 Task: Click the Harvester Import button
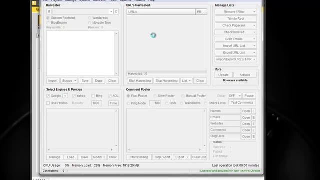click(53, 81)
